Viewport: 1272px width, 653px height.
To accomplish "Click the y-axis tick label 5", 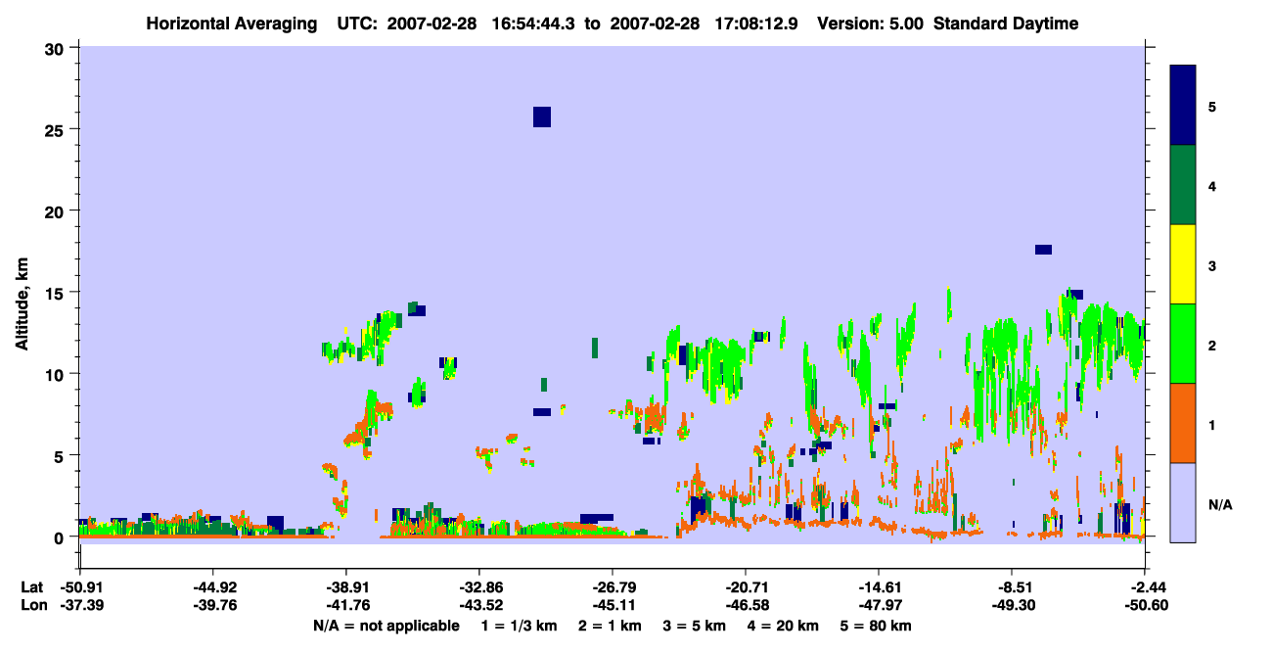I will coord(62,455).
